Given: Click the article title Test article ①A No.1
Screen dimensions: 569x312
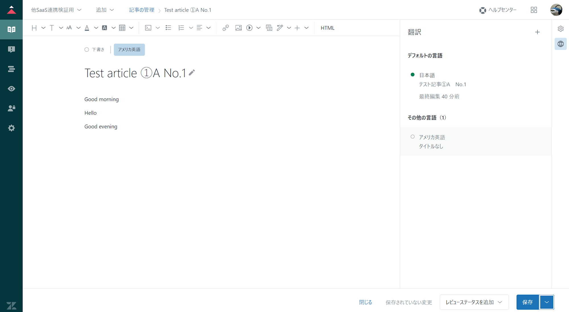Looking at the screenshot, I should click(x=135, y=73).
